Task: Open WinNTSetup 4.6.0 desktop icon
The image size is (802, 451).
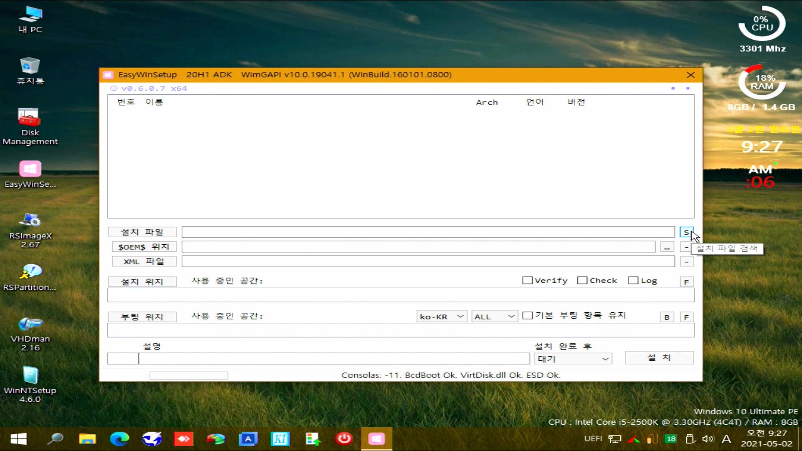Action: point(30,385)
